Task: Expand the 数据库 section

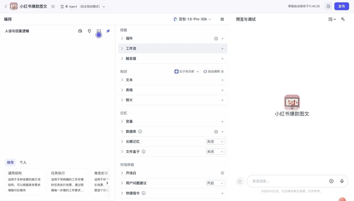Action: pyautogui.click(x=122, y=131)
